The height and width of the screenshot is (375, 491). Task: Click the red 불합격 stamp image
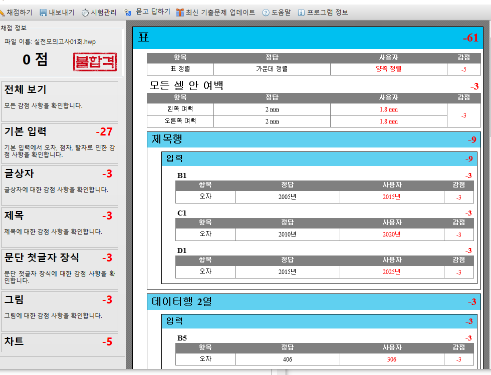(95, 62)
